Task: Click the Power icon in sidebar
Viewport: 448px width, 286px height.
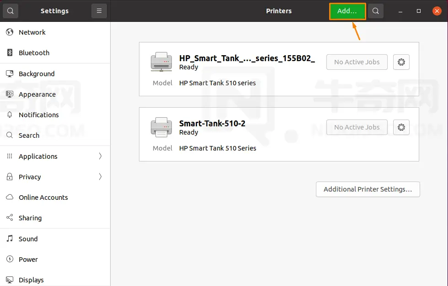Action: [10, 259]
